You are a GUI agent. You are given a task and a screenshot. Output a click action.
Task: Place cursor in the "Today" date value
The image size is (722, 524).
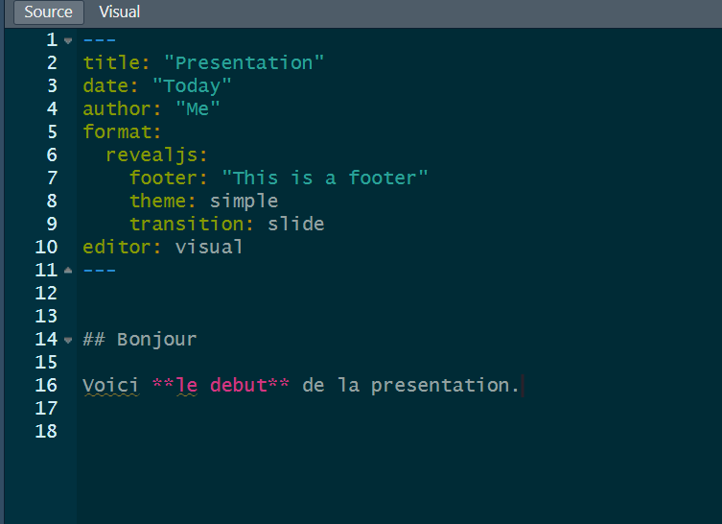(x=192, y=86)
